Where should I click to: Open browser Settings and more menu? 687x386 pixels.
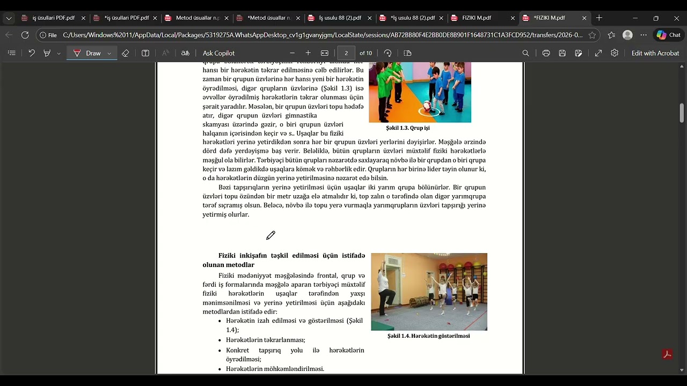(644, 35)
